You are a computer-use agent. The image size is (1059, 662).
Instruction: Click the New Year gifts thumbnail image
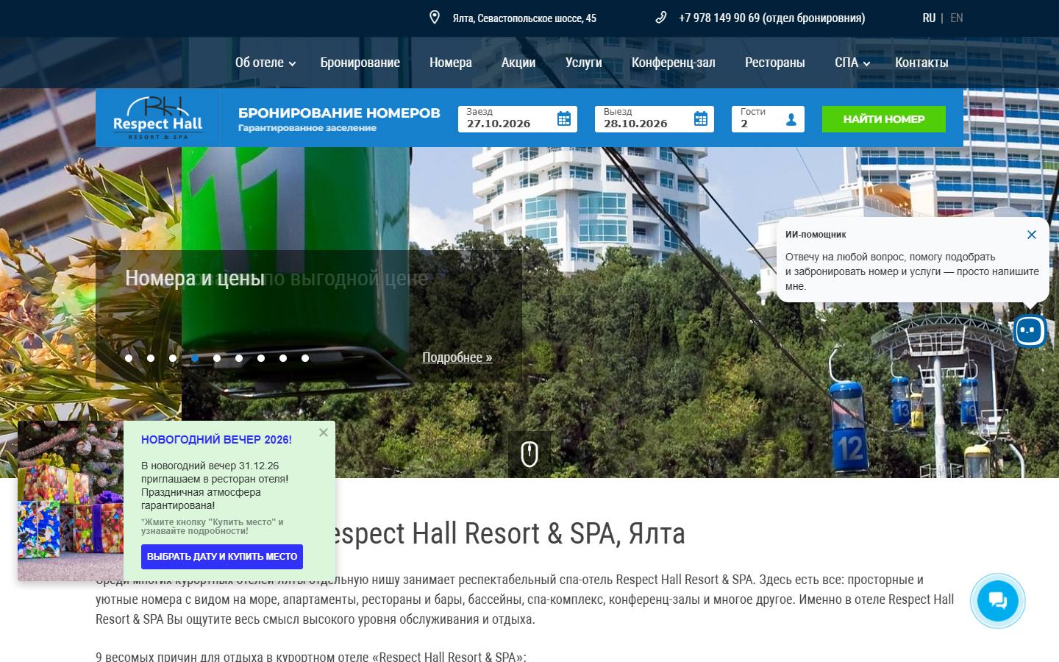(x=71, y=501)
